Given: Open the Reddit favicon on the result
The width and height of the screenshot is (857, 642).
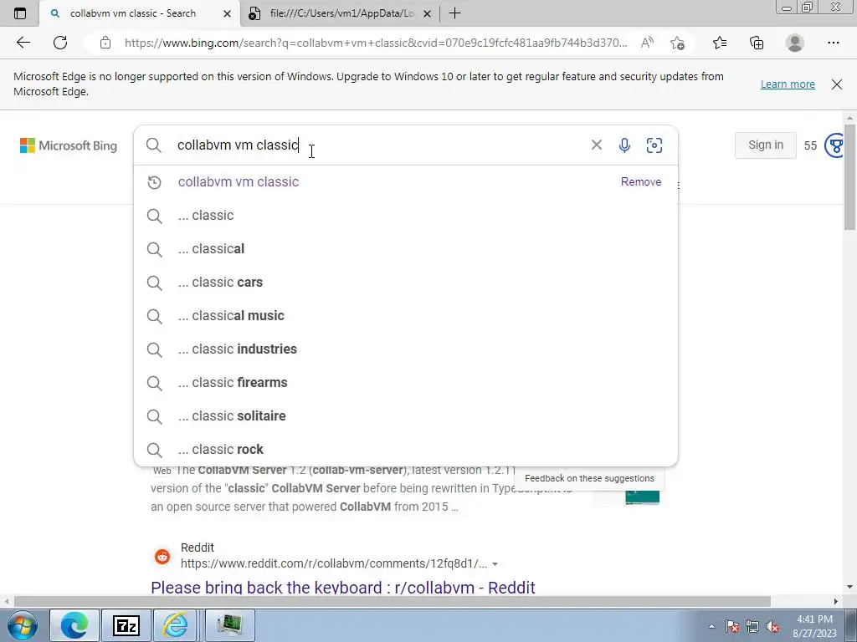Looking at the screenshot, I should pos(162,556).
